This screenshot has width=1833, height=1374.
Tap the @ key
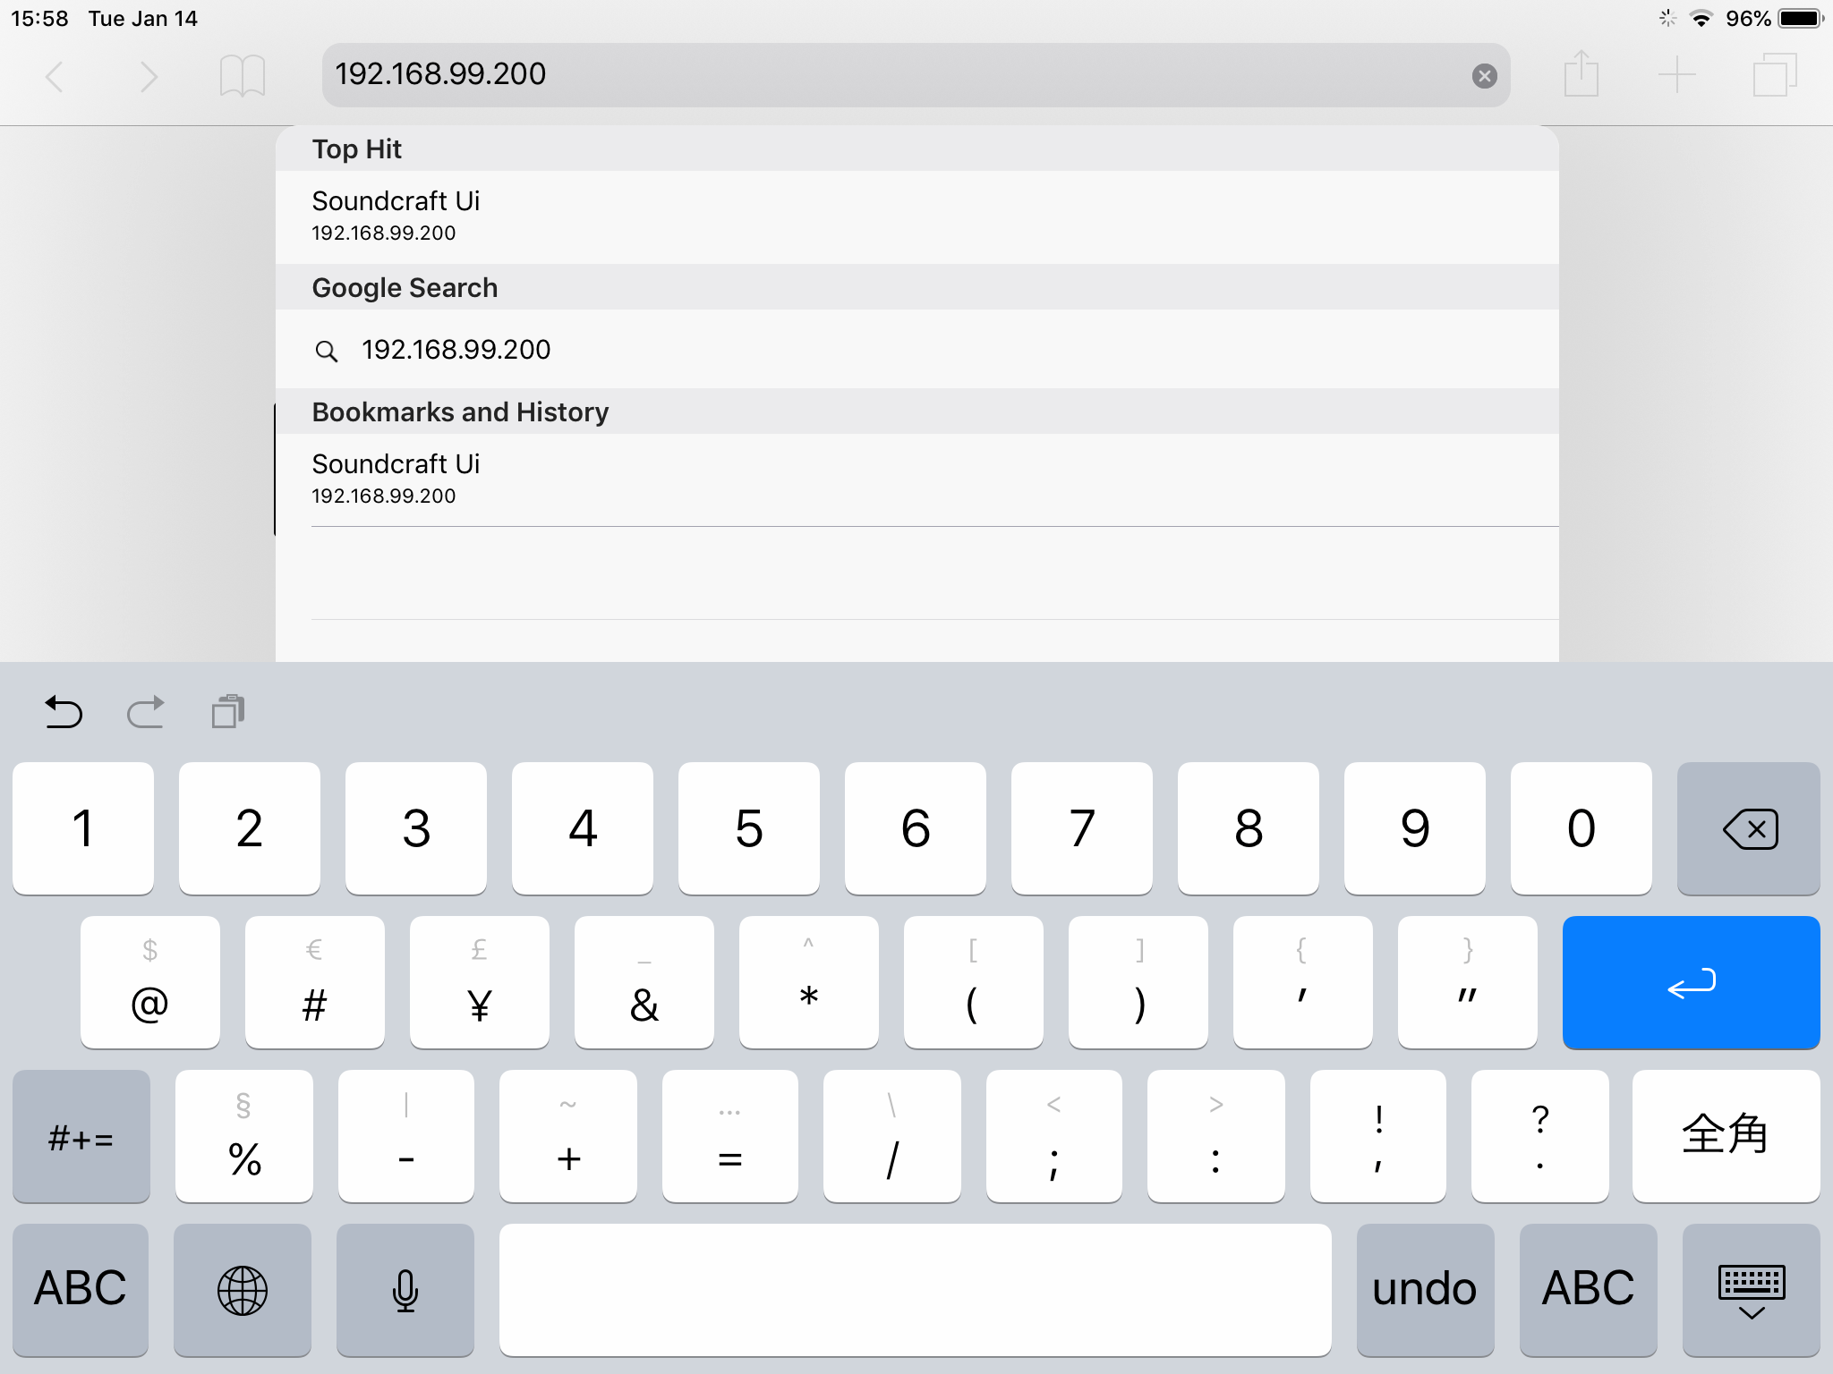click(150, 982)
